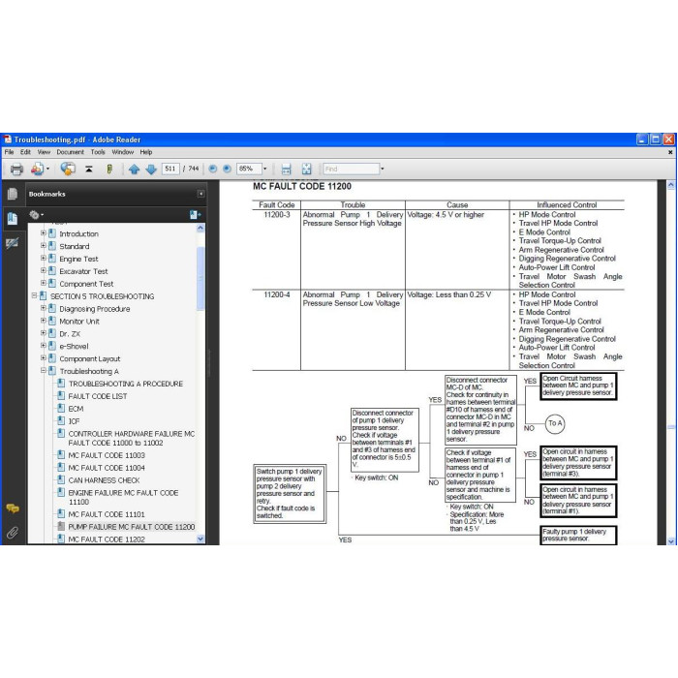Click the Adobe Reader title bar icon

coord(8,139)
